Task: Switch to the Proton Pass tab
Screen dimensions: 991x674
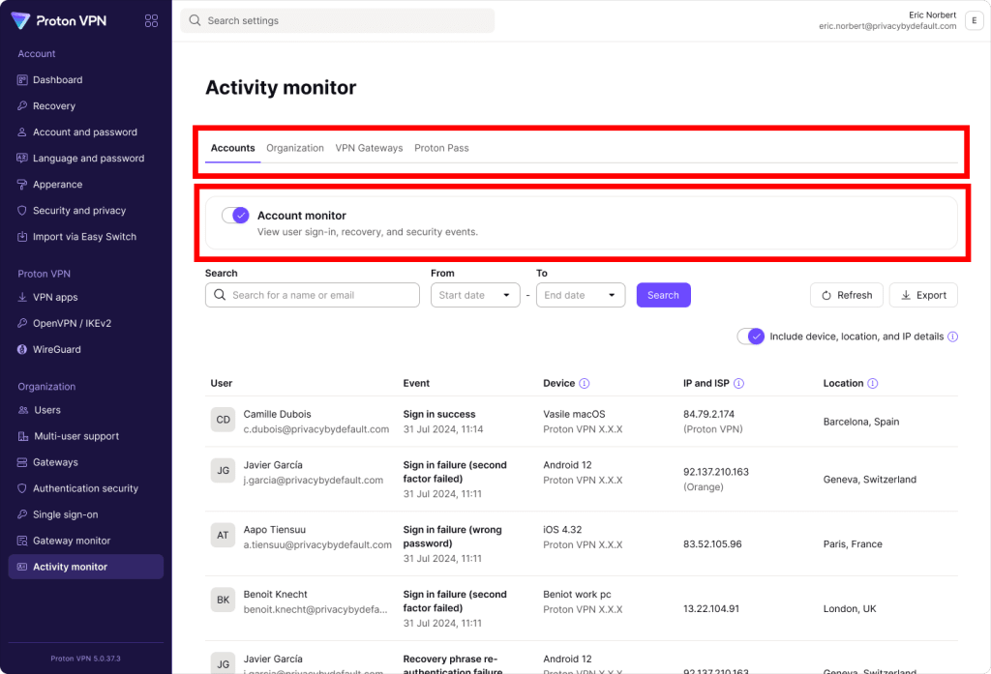Action: [441, 149]
